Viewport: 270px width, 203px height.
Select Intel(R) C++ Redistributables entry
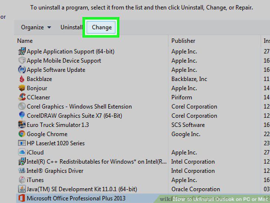[96, 161]
